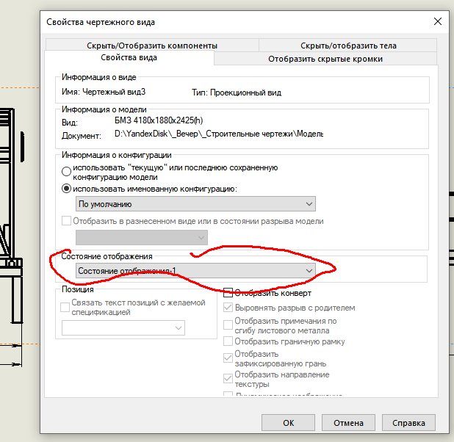
Task: Select the 'текущую или последнюю сохраненную' configuration option
Action: click(67, 171)
